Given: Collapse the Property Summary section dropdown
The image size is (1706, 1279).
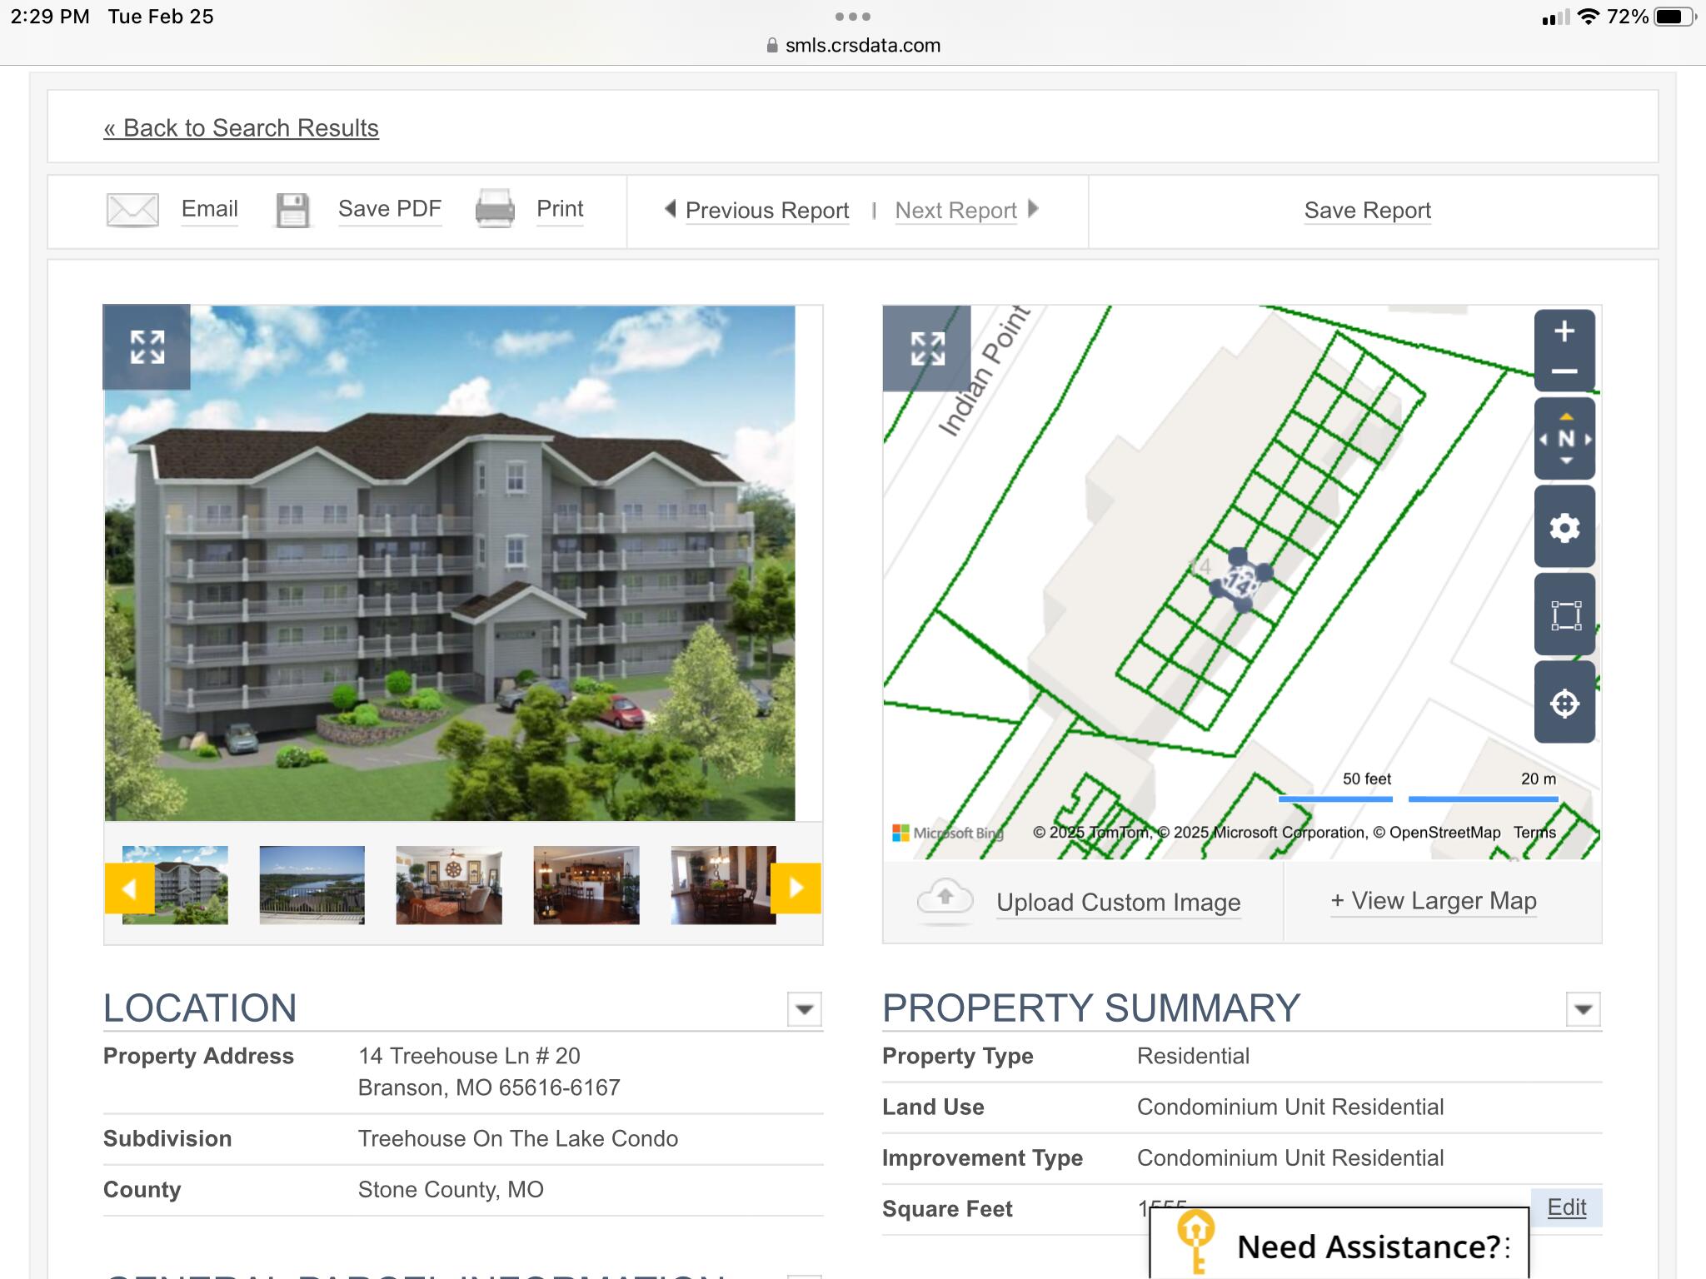Looking at the screenshot, I should [1583, 1009].
